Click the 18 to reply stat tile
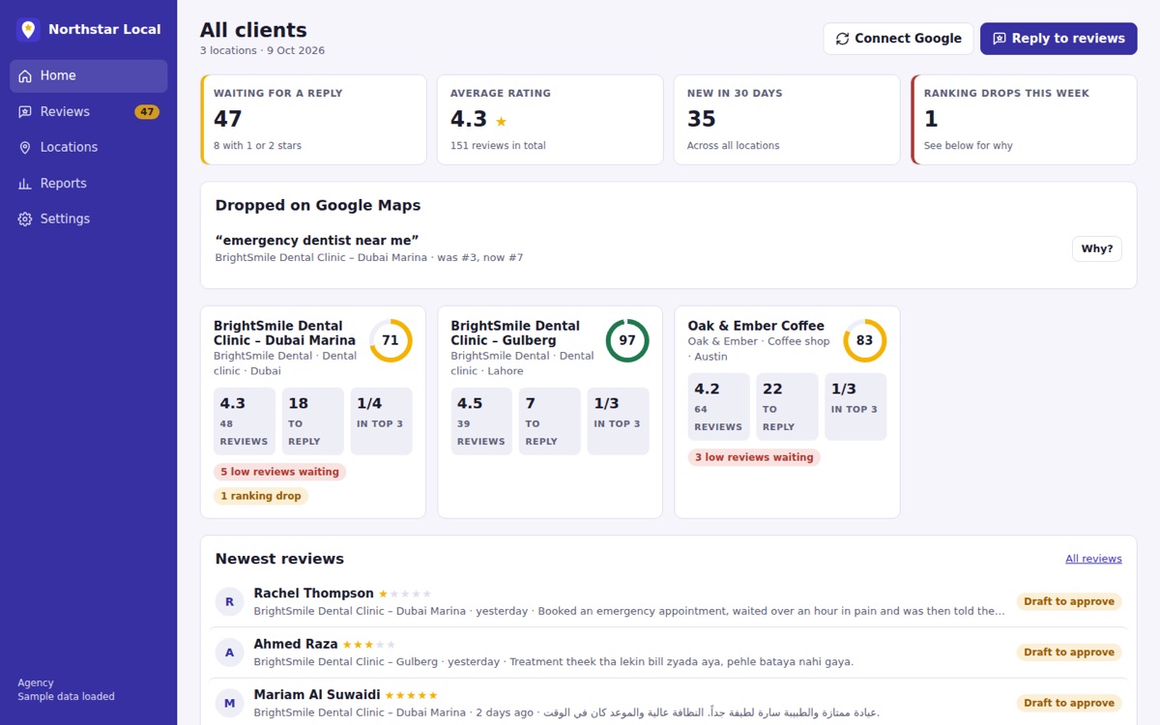 pos(312,421)
